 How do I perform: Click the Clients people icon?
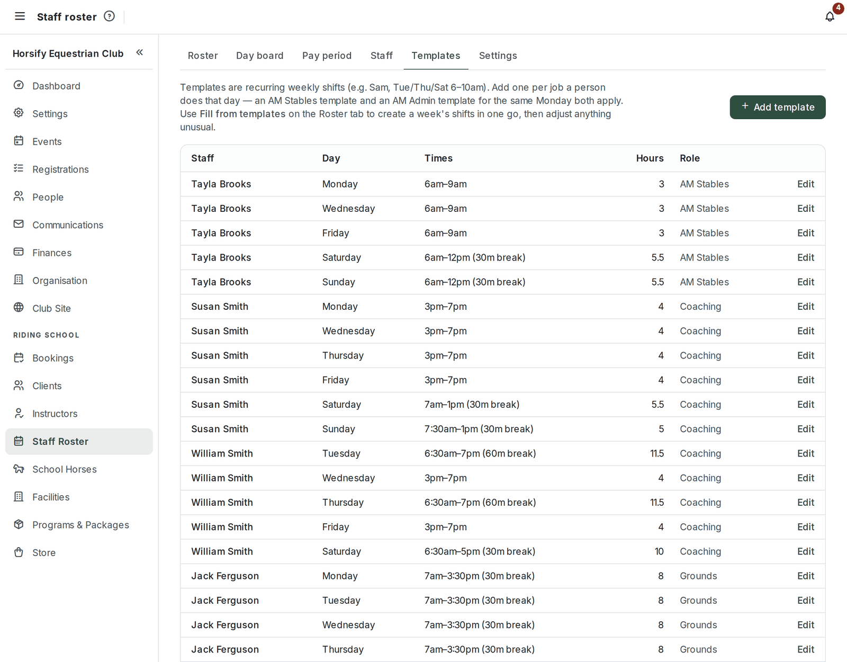click(x=19, y=385)
